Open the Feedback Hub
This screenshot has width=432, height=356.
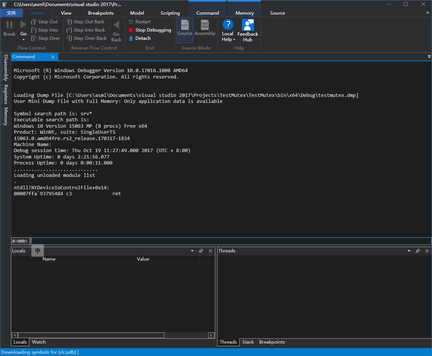coord(248,30)
